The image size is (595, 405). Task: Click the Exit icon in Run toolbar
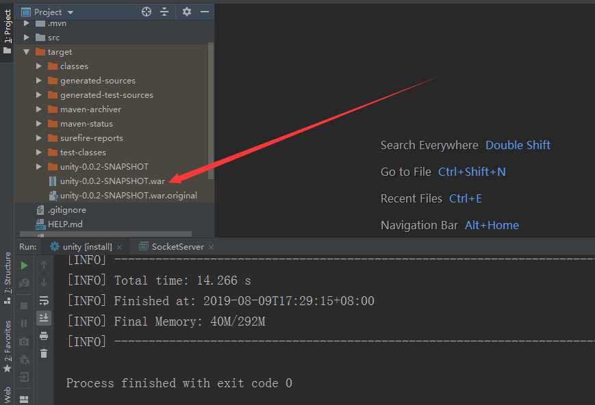click(x=24, y=378)
